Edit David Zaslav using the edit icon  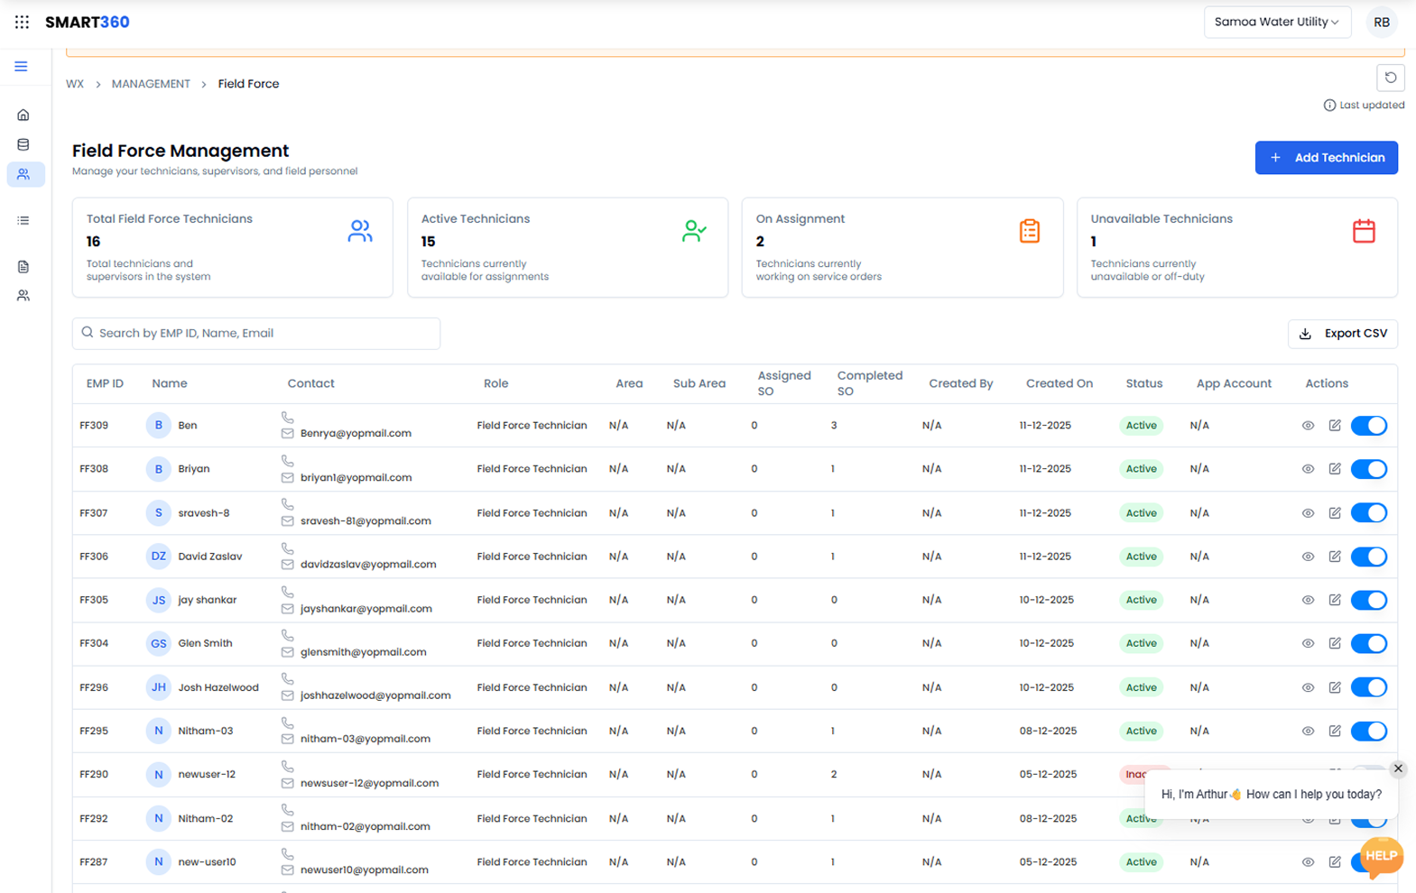point(1335,557)
